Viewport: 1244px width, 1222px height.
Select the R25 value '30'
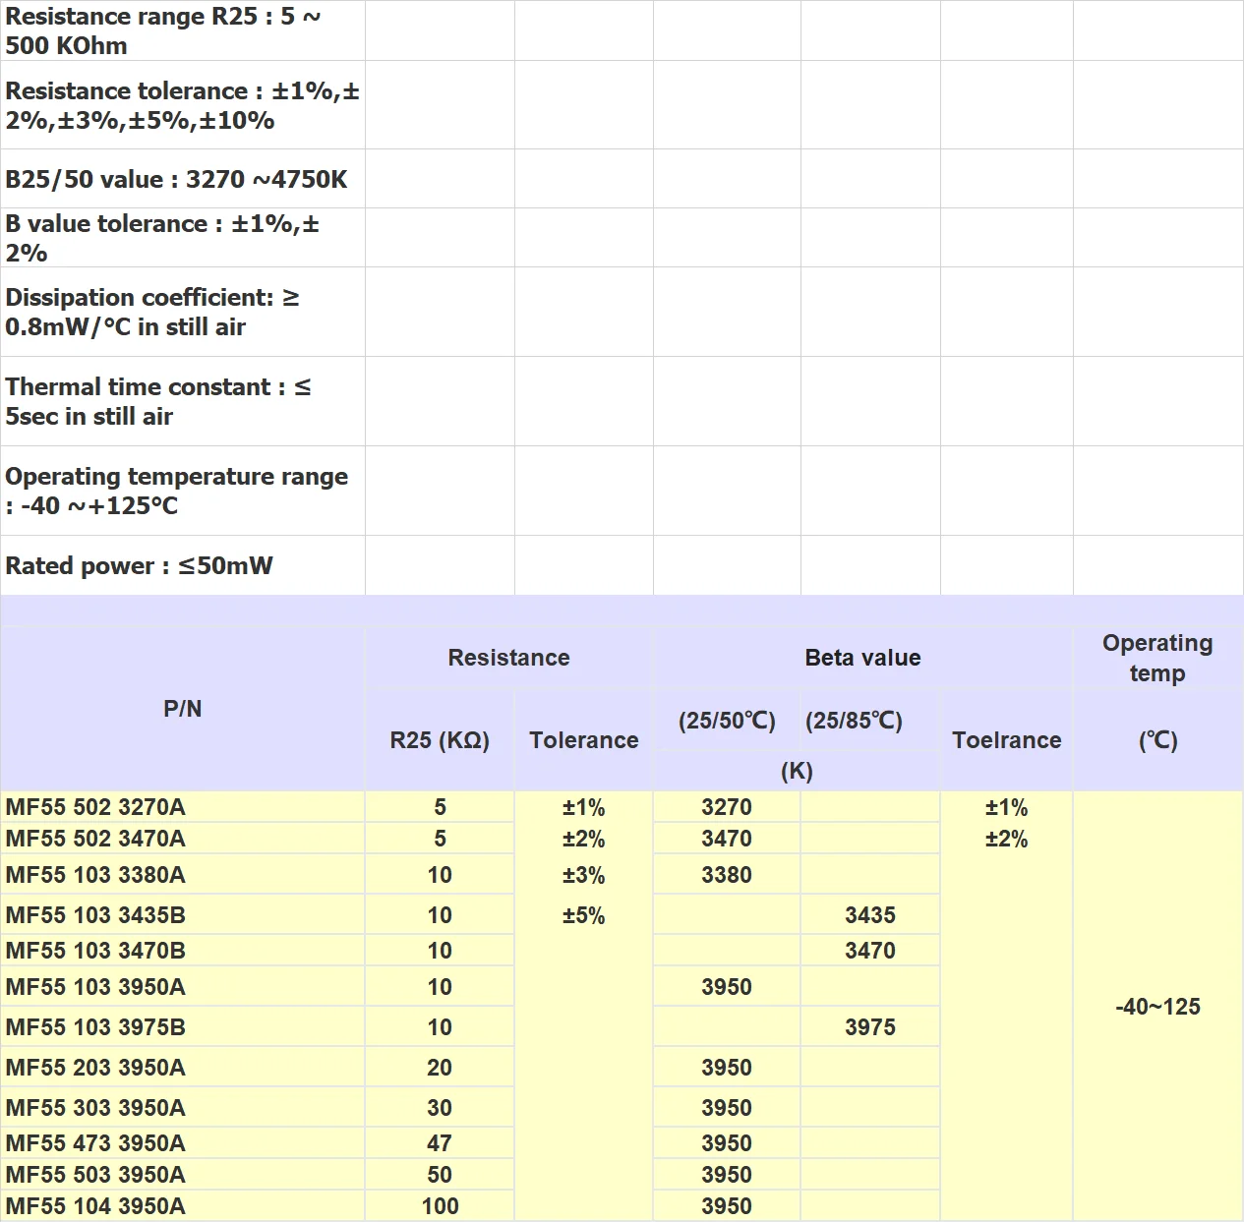click(440, 1108)
